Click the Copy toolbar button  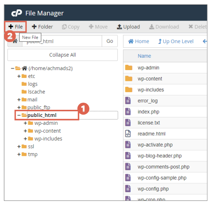71,27
